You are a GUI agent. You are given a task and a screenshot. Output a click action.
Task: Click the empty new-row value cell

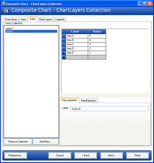coord(97,57)
